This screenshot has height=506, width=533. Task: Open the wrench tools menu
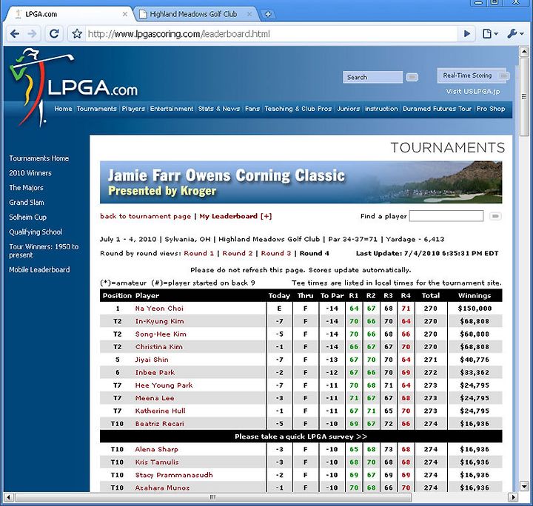click(515, 33)
